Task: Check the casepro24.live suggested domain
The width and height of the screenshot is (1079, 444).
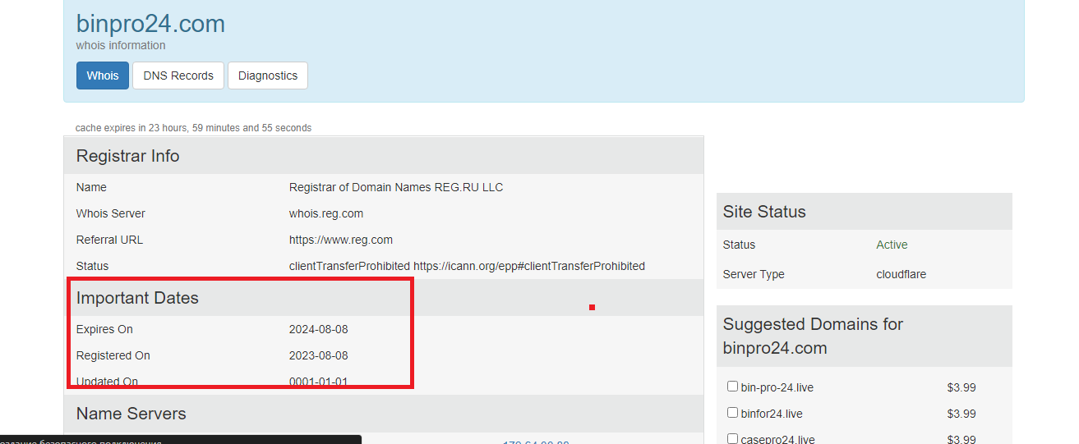Action: [x=732, y=439]
